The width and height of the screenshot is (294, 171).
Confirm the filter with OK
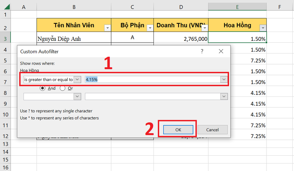(178, 130)
